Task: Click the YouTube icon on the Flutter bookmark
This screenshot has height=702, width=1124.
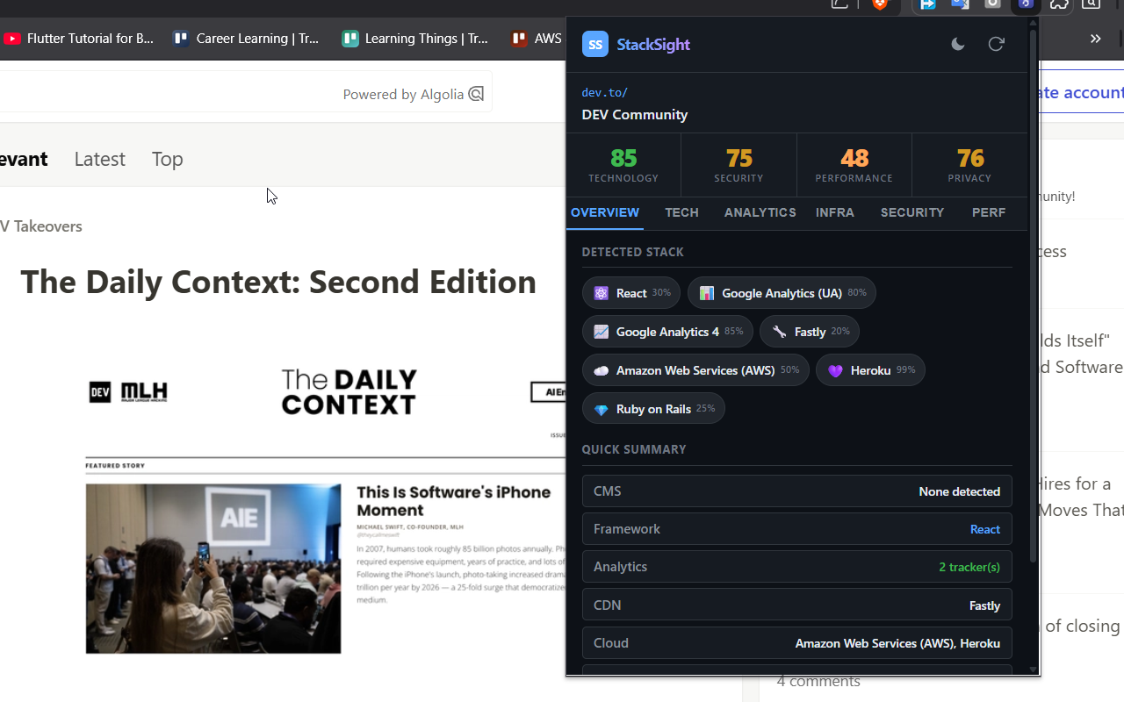Action: point(12,39)
